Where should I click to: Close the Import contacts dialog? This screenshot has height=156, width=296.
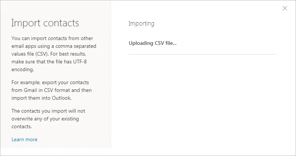point(285,8)
